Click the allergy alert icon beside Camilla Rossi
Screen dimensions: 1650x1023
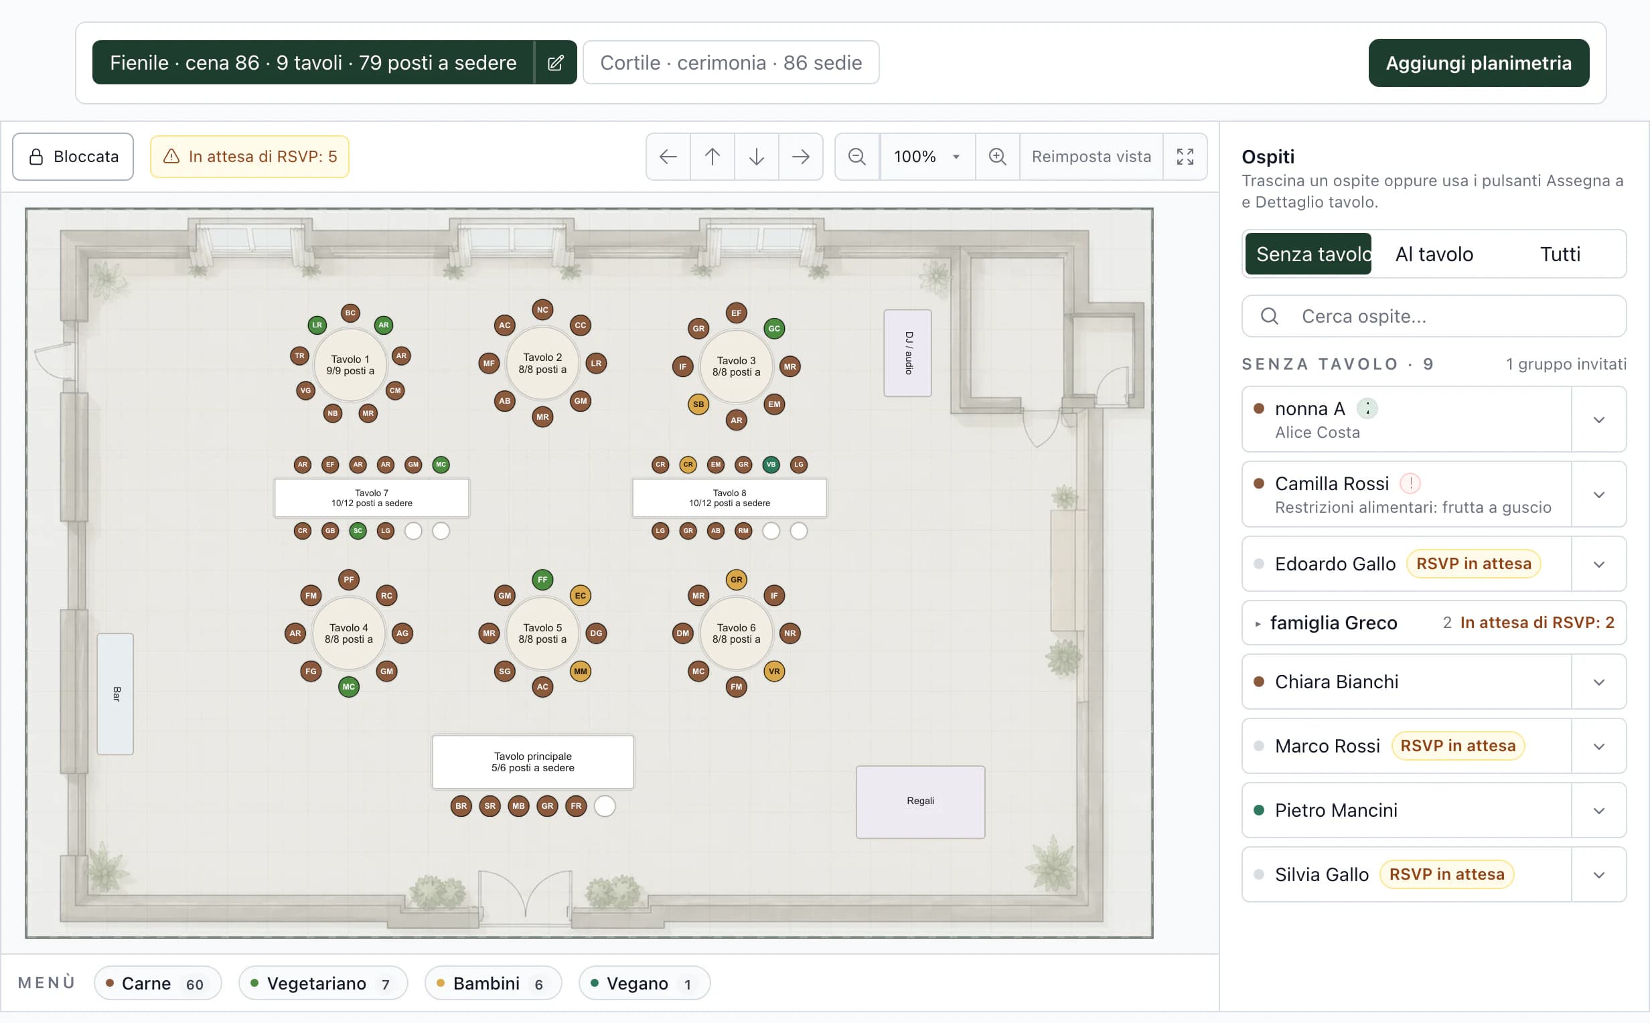pyautogui.click(x=1410, y=484)
